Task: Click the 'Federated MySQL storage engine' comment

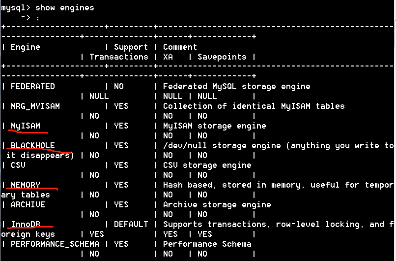Action: [236, 87]
